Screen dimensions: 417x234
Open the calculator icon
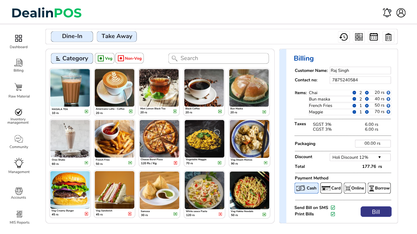click(358, 37)
